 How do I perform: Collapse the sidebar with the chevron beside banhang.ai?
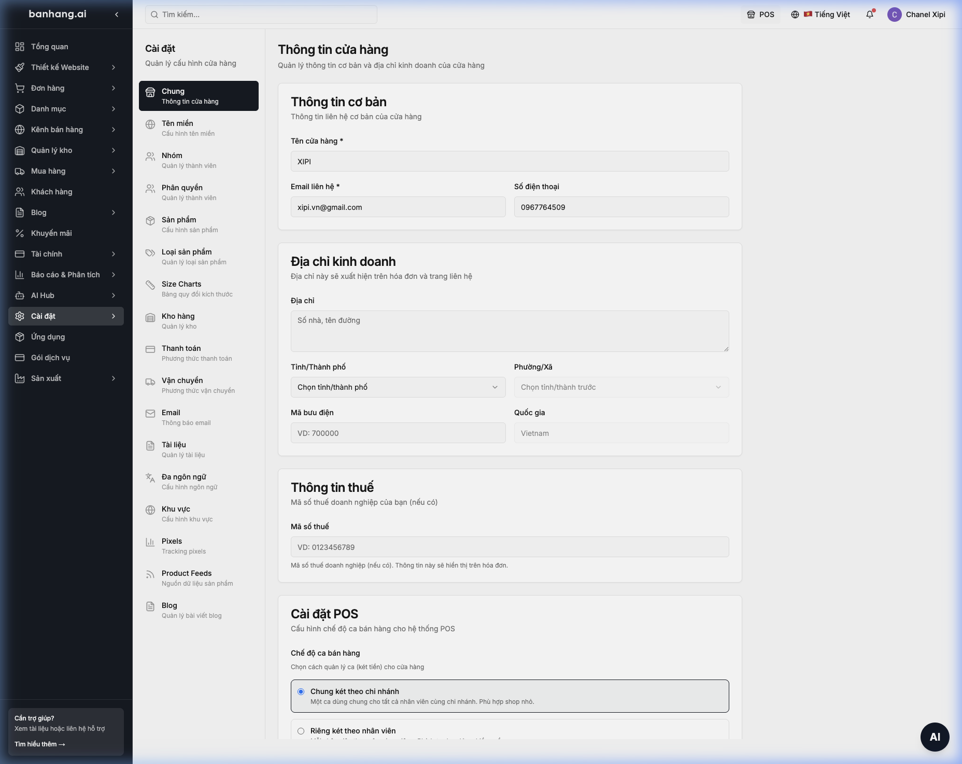pyautogui.click(x=117, y=15)
